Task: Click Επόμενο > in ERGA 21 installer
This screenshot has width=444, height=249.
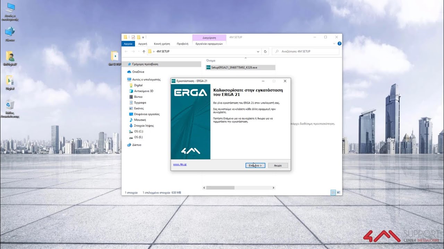Action: [x=255, y=166]
